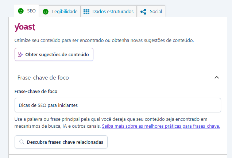Click the Yoast logo
Image resolution: width=232 pixels, height=158 pixels.
click(x=25, y=27)
